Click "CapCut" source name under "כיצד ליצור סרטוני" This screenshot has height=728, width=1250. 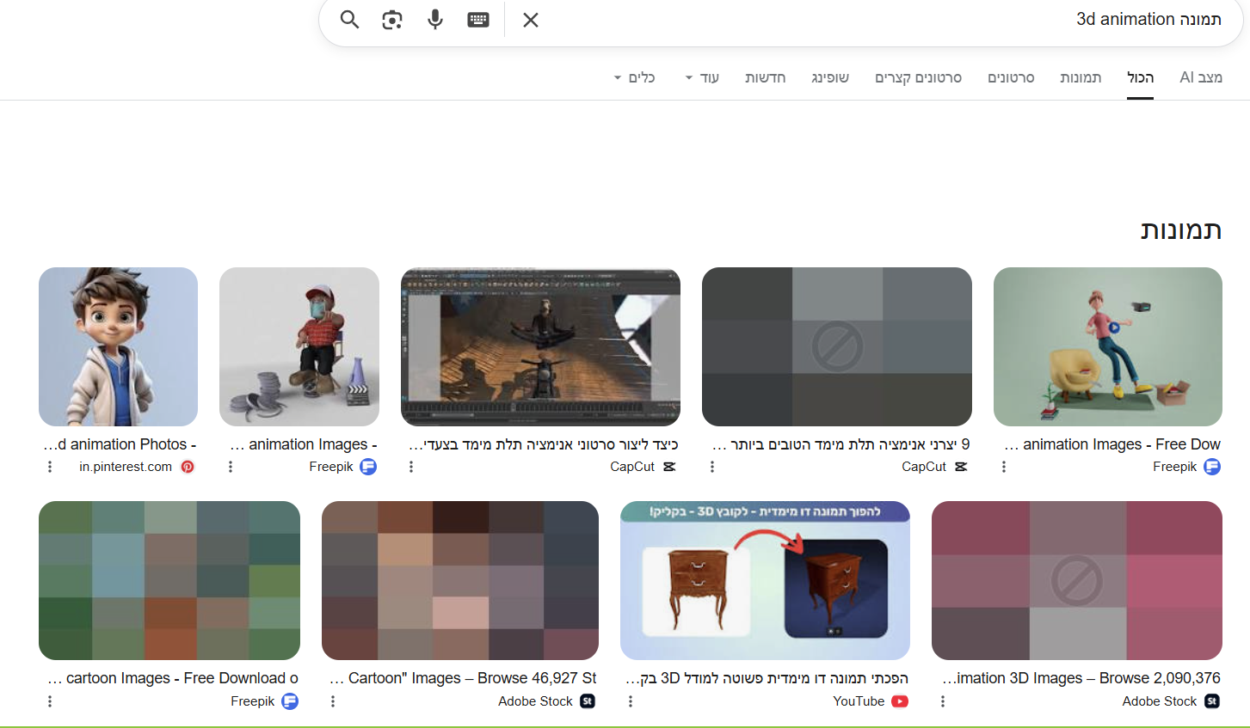pos(632,467)
